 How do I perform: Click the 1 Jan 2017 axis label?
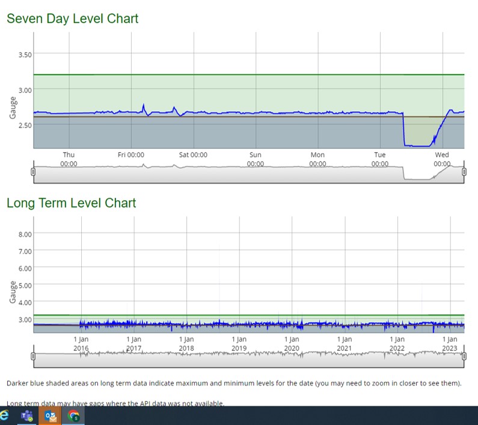click(134, 344)
